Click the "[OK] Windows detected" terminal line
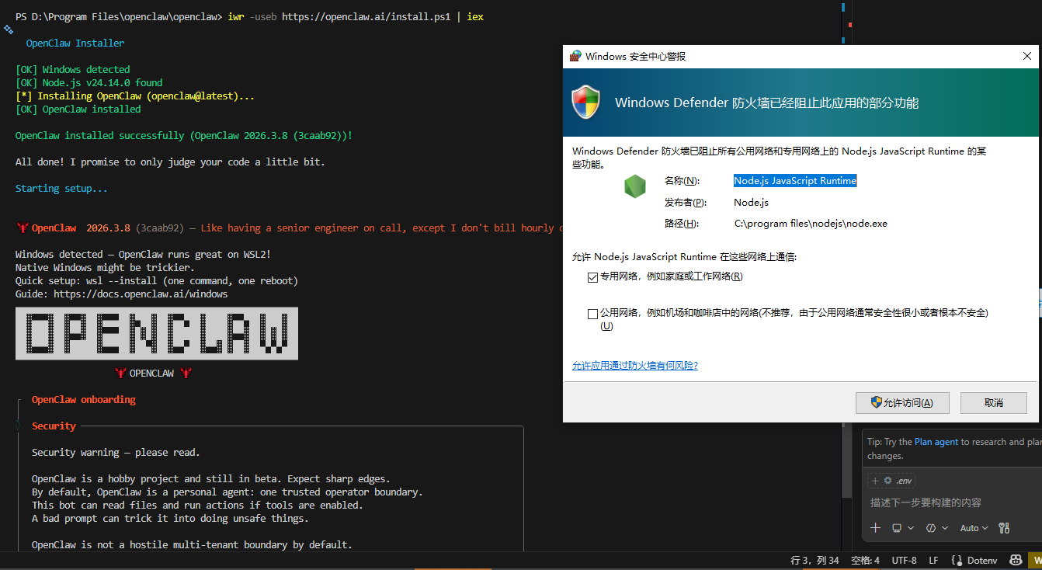1042x570 pixels. [x=73, y=70]
